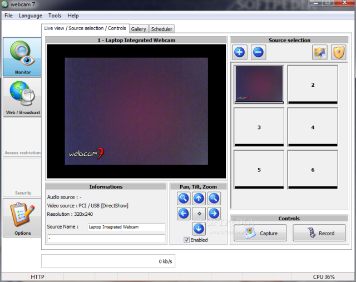Image resolution: width=356 pixels, height=282 pixels.
Task: Click the Source Name input field
Action: pyautogui.click(x=126, y=227)
